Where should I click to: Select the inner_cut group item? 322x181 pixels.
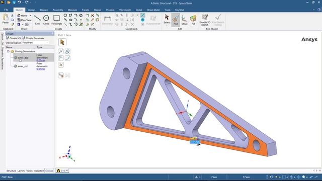click(21, 66)
